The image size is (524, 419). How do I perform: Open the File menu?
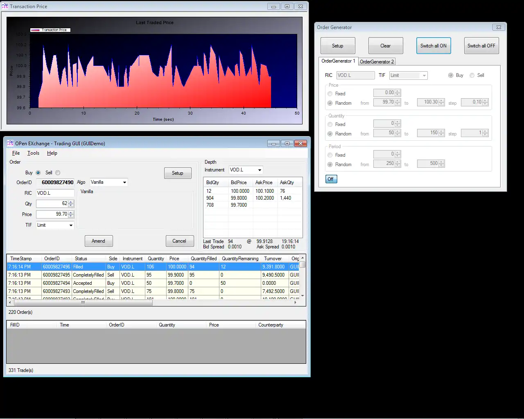click(x=16, y=153)
